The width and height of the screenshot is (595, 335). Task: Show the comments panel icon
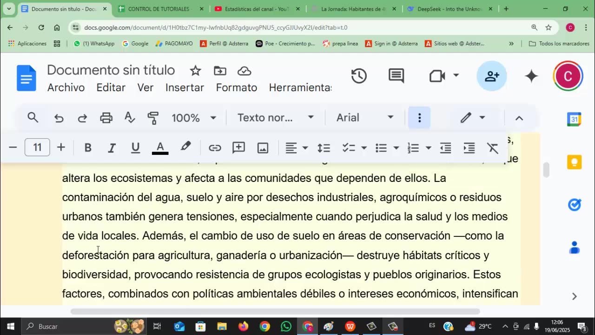396,76
